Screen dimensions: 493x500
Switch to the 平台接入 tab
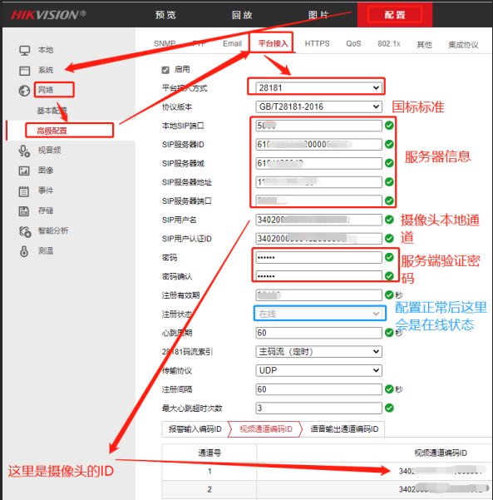[273, 44]
